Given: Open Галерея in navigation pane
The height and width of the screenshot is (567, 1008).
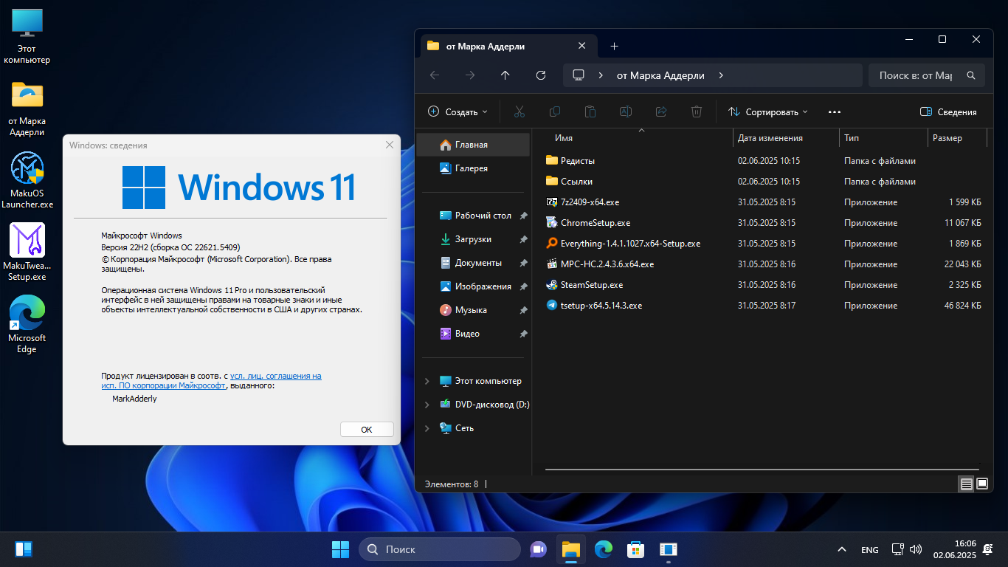Looking at the screenshot, I should (473, 168).
